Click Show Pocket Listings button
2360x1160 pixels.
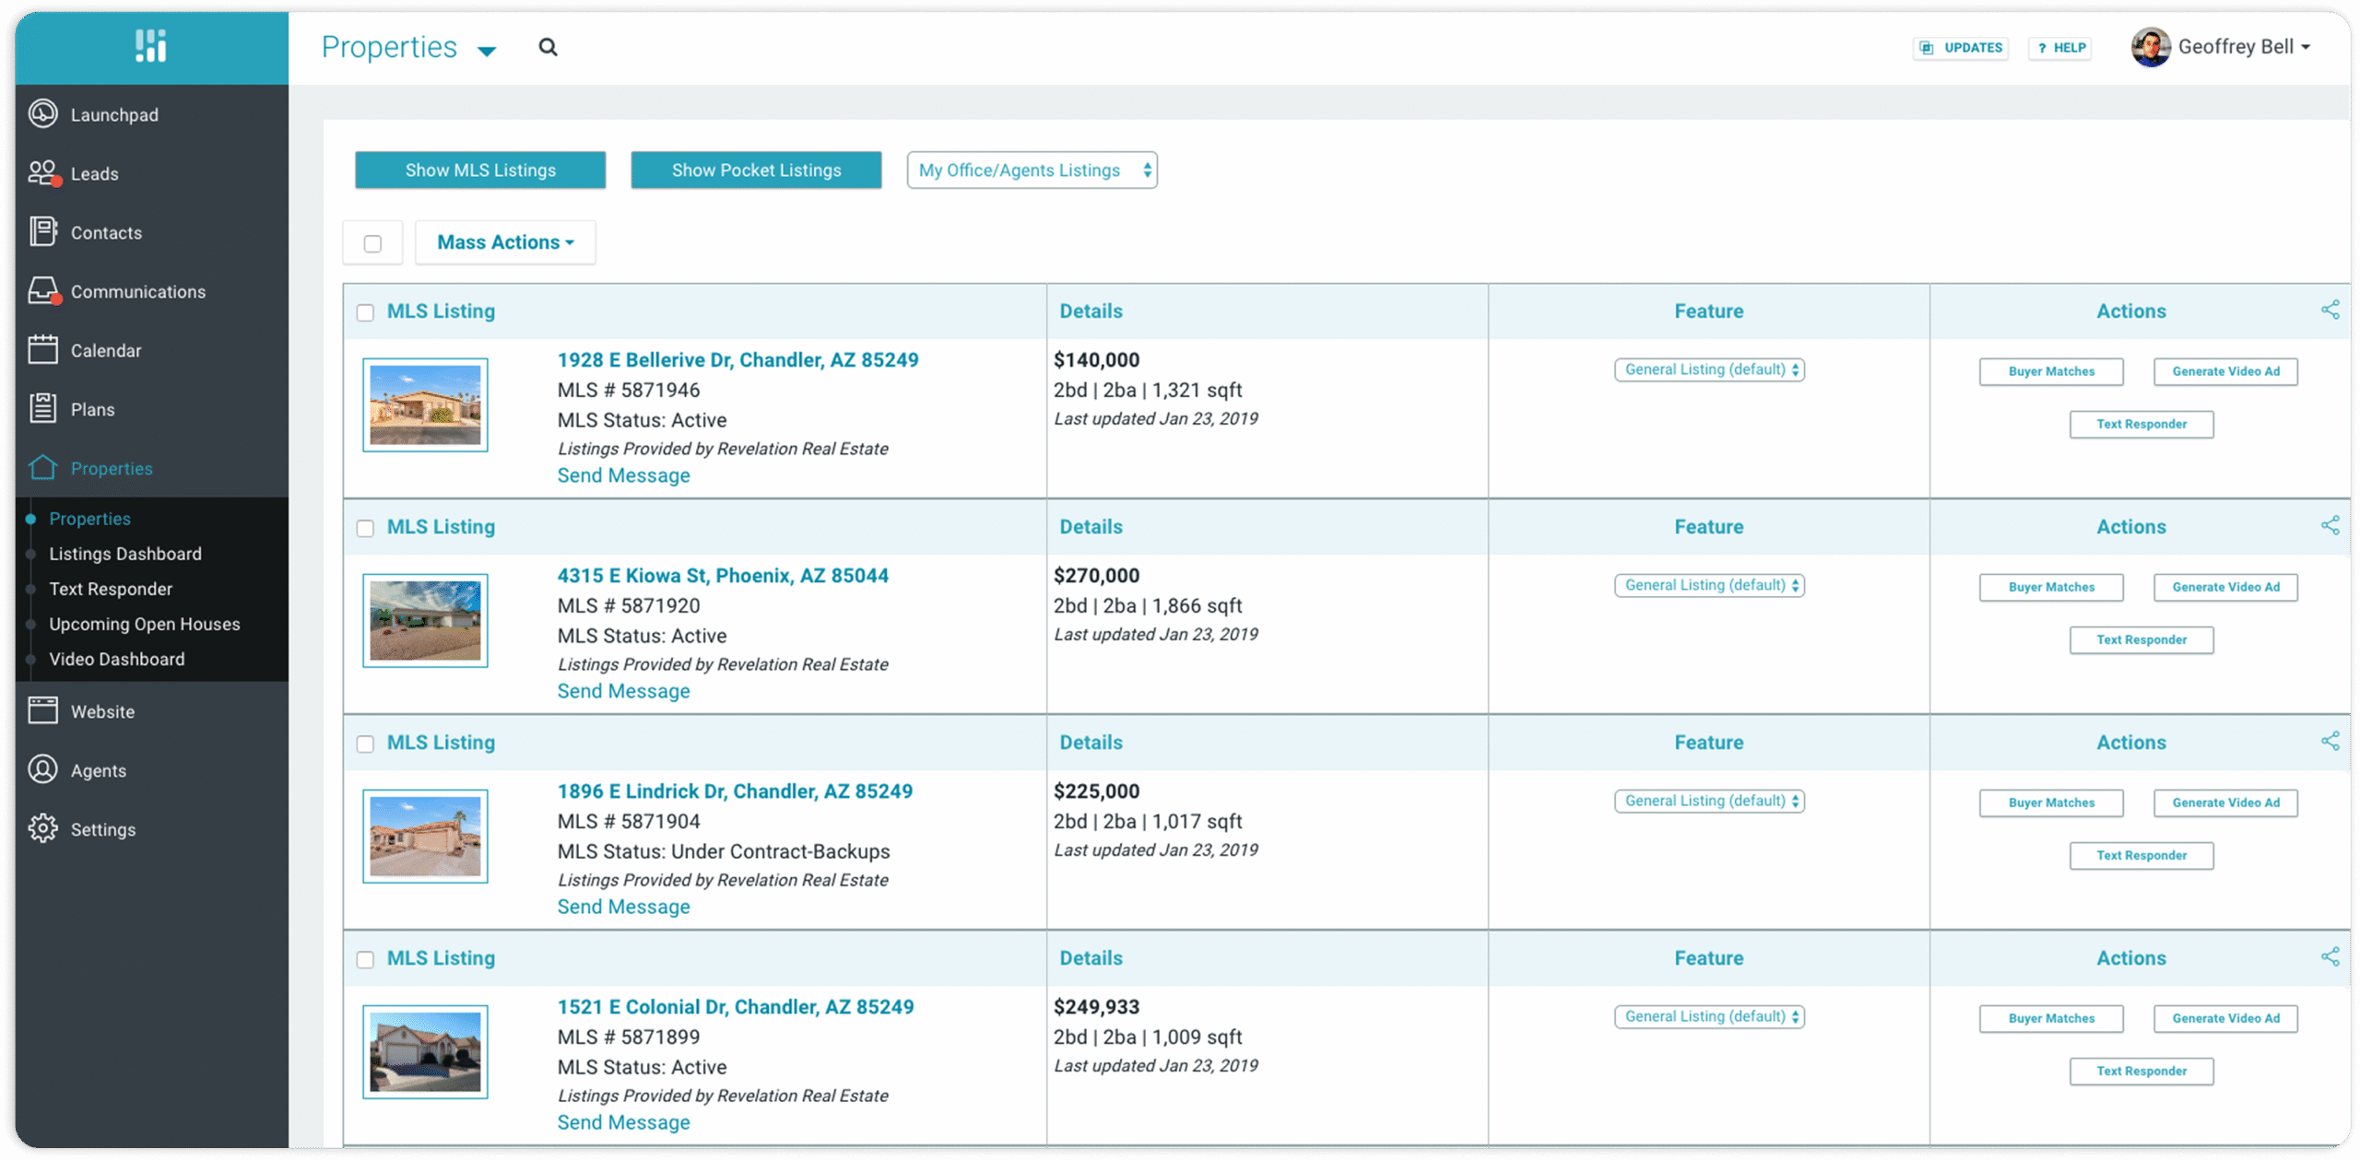(x=756, y=170)
